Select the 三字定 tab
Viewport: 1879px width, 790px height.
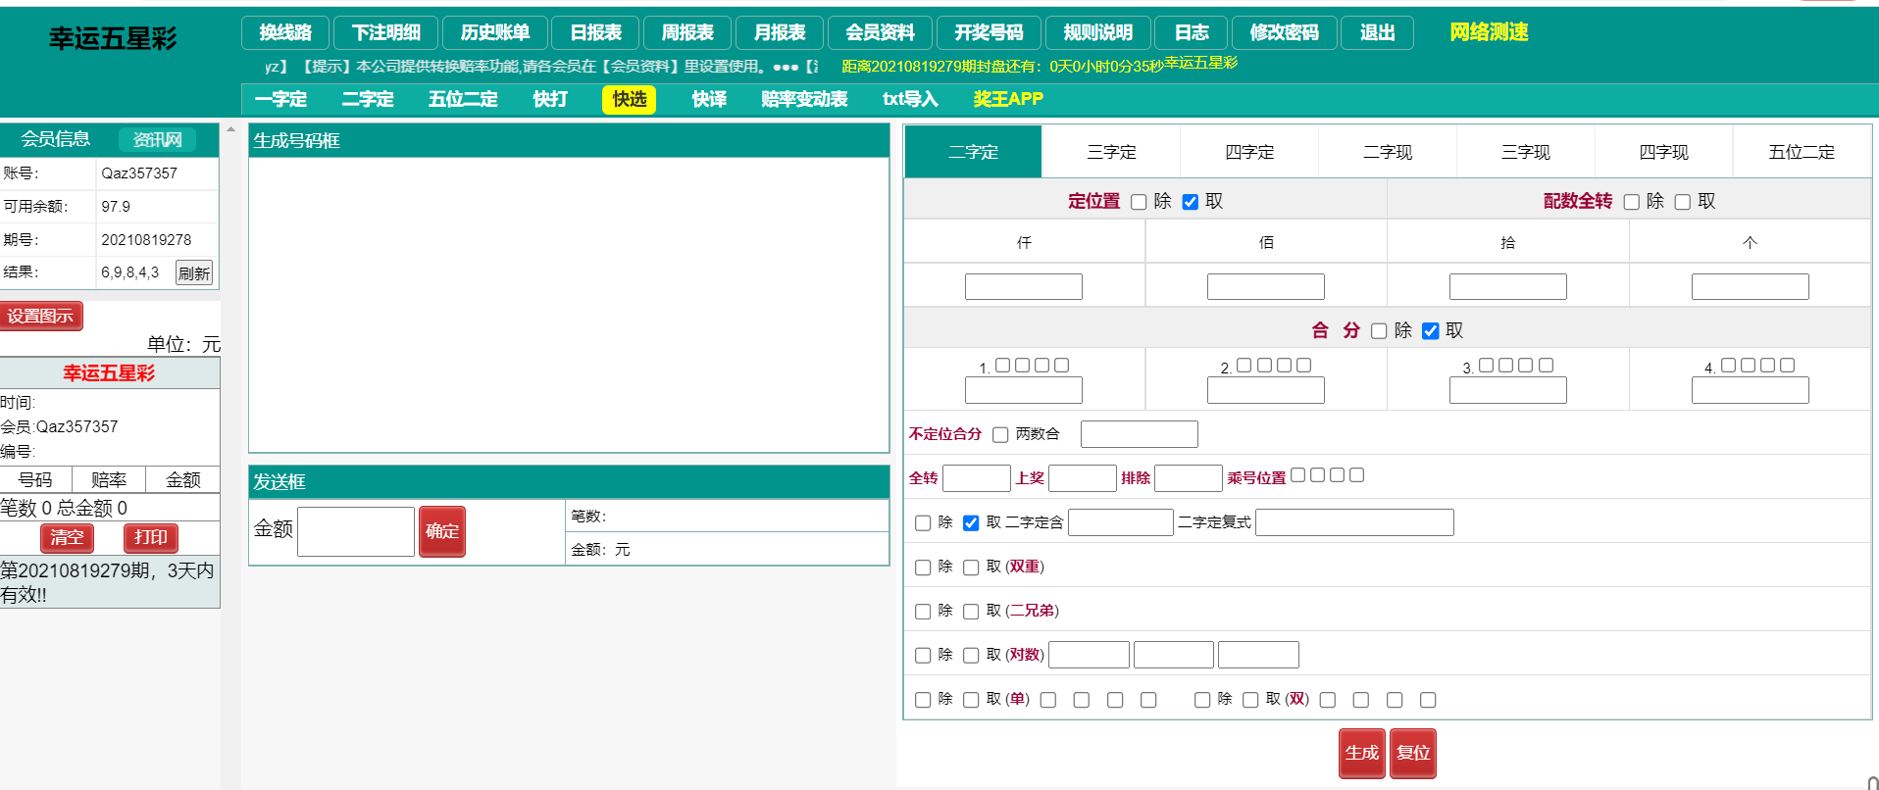(1111, 152)
